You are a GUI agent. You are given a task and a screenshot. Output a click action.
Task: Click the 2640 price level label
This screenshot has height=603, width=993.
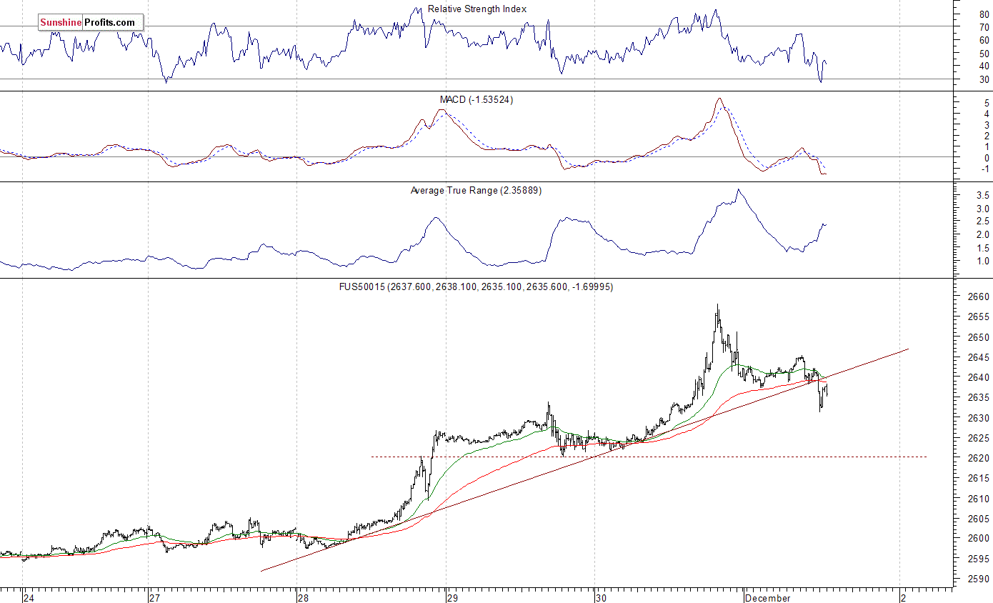click(978, 377)
